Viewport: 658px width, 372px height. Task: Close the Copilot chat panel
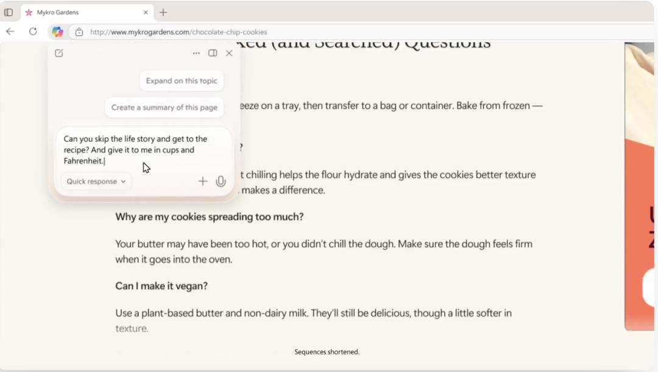(229, 53)
